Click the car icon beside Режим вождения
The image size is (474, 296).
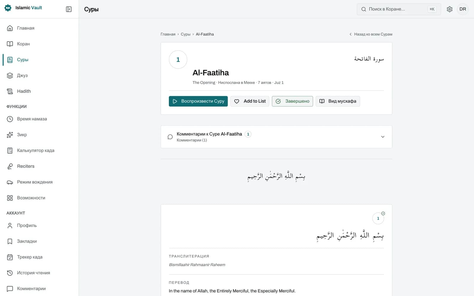[x=10, y=182]
